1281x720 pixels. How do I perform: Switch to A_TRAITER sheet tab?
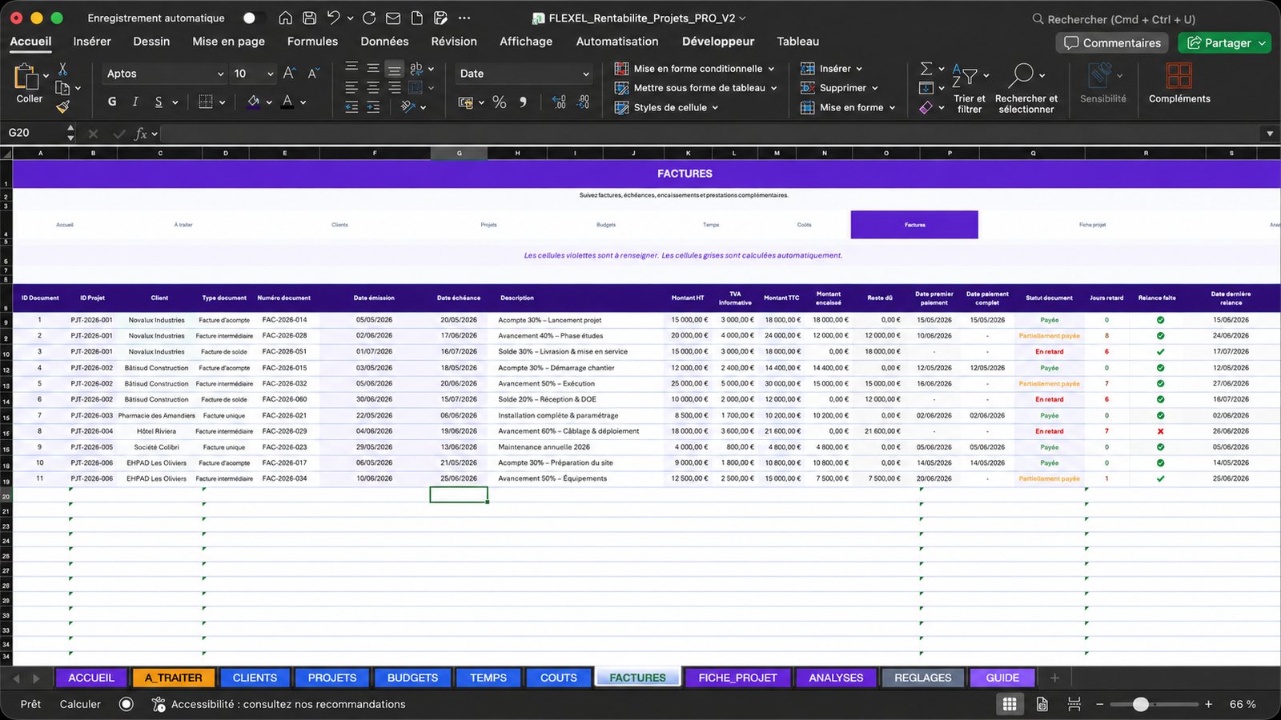173,678
